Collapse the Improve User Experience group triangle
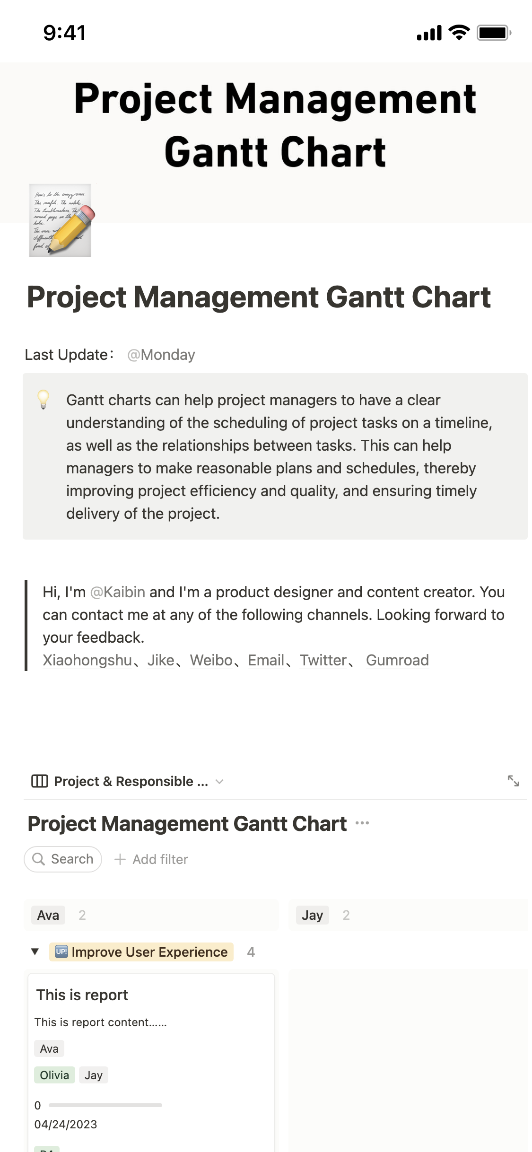 coord(35,951)
